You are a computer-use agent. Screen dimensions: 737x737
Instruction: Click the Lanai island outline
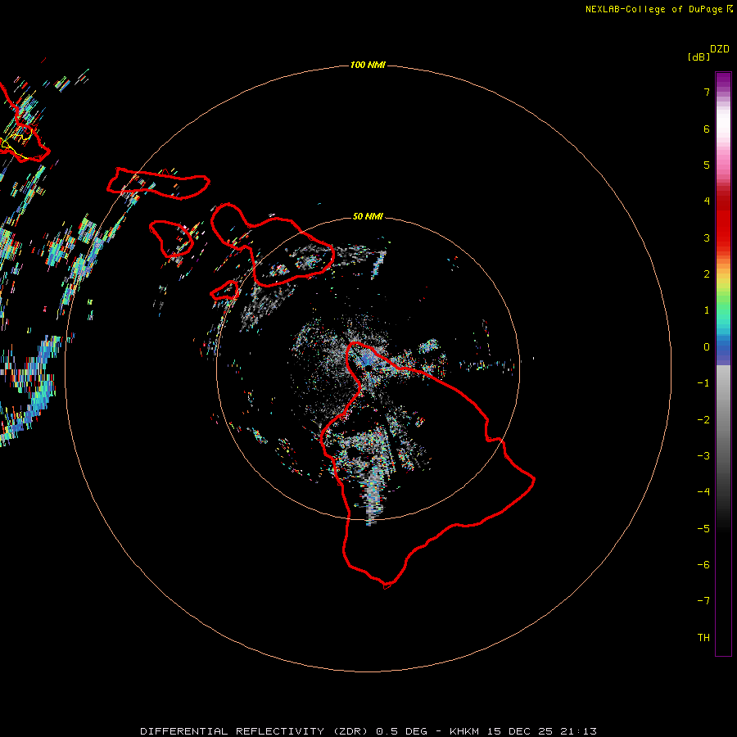(172, 239)
